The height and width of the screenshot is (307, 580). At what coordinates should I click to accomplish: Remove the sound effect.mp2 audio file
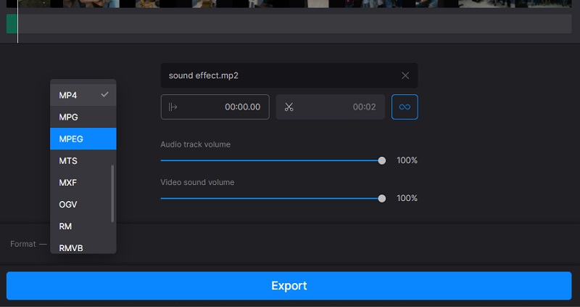[x=405, y=75]
